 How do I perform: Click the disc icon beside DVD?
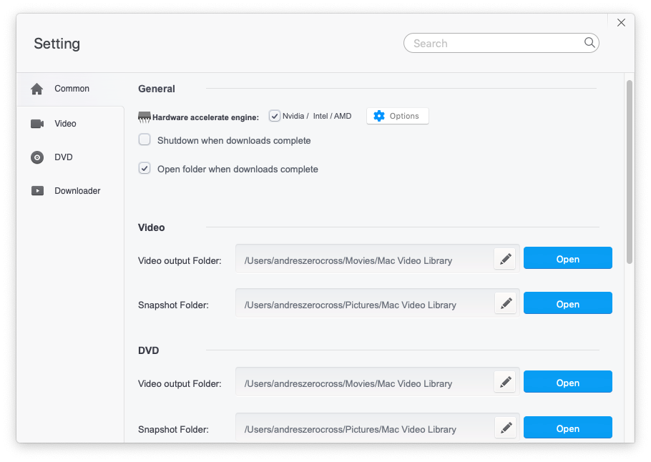pos(37,157)
